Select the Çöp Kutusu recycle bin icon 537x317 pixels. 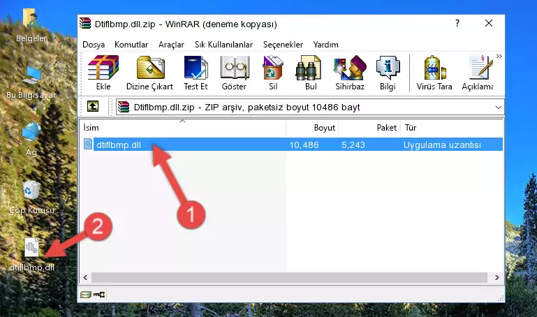[x=31, y=197]
